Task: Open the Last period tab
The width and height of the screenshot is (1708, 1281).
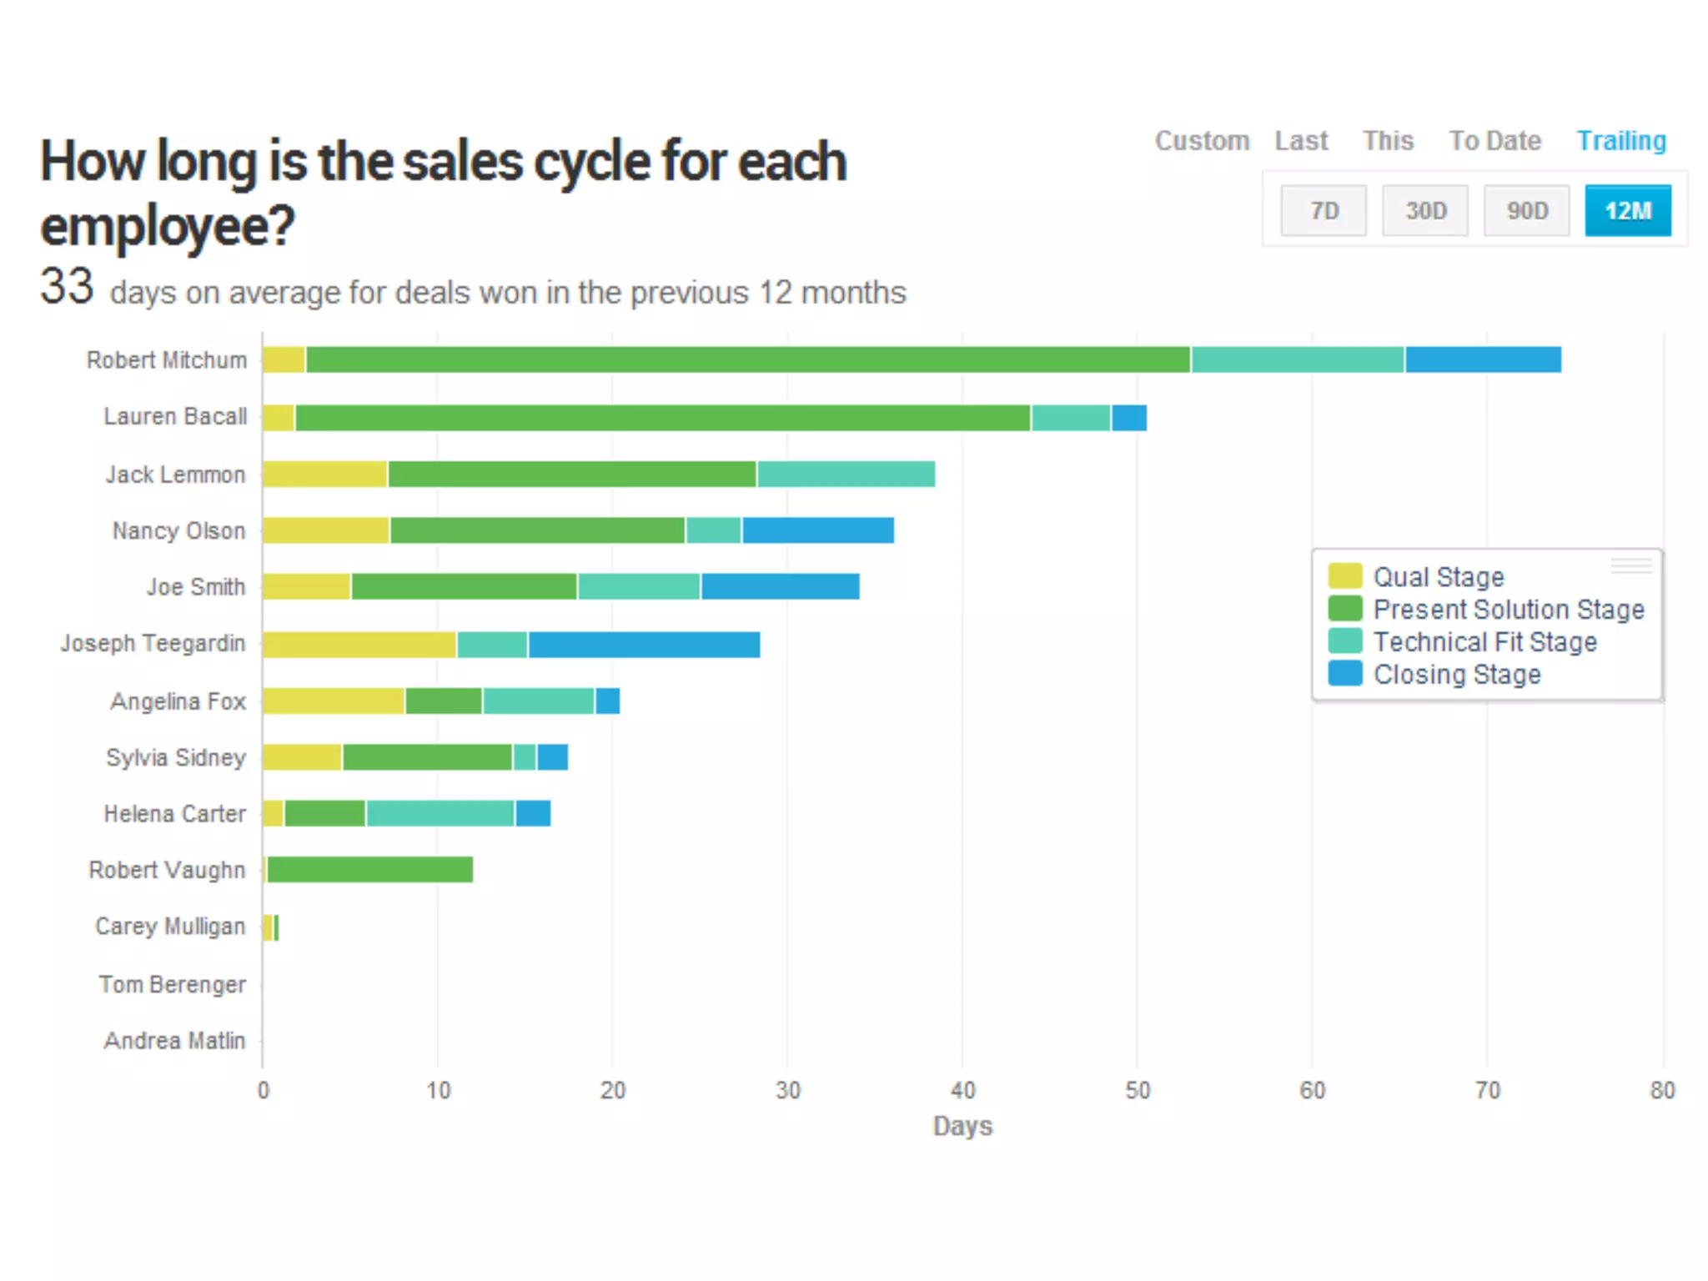Action: 1300,141
